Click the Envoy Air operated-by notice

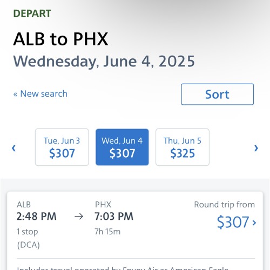tap(123, 268)
